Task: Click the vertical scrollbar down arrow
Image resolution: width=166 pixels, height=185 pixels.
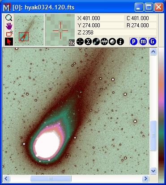Action: pos(153,171)
